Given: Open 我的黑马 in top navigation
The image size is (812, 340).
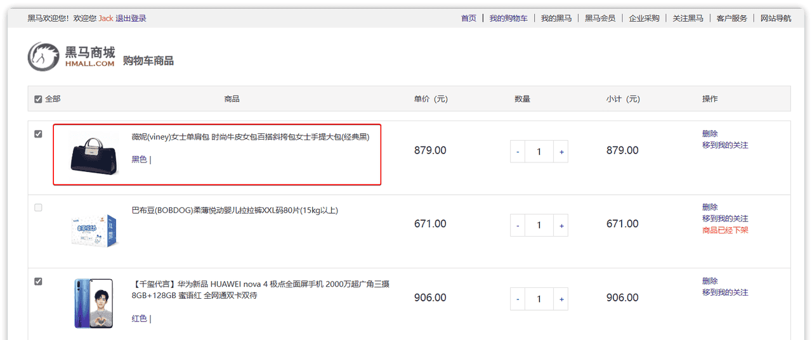Looking at the screenshot, I should pos(556,18).
